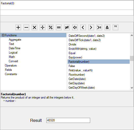
Task: Select the Constants tree node
Action: pos(11,74)
